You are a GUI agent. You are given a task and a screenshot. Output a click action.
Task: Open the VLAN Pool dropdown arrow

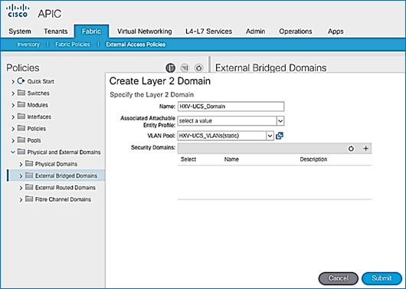pyautogui.click(x=270, y=136)
